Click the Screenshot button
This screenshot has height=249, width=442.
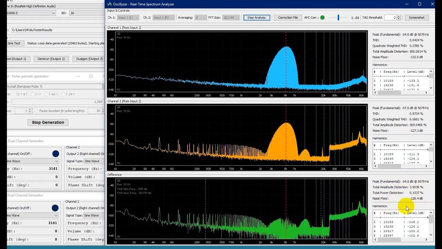[x=416, y=18]
